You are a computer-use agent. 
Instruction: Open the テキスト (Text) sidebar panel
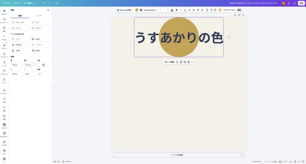[4, 38]
